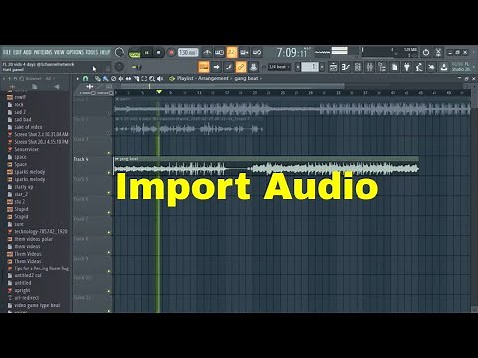Open the Piano roll view icon
Screen dimensions: 478x358
tap(346, 67)
